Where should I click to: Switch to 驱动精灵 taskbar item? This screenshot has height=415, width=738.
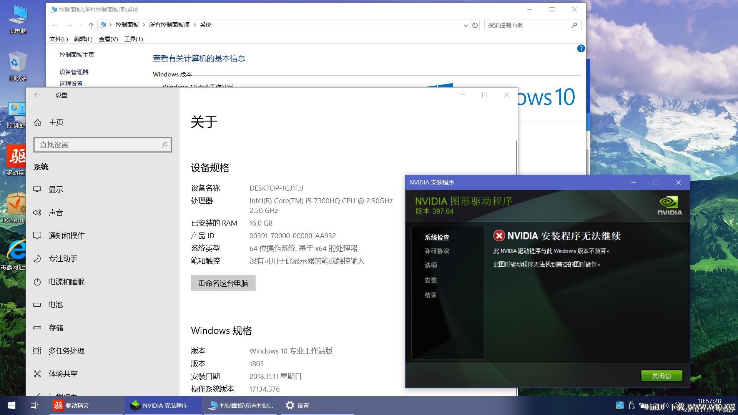(x=86, y=405)
